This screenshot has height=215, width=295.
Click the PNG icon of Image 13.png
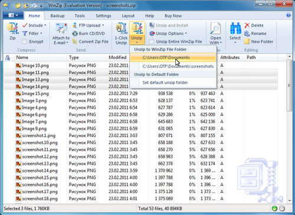pyautogui.click(x=18, y=80)
